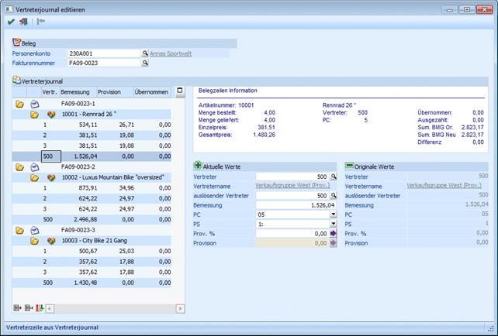Click the Bemessung column header

coord(75,91)
